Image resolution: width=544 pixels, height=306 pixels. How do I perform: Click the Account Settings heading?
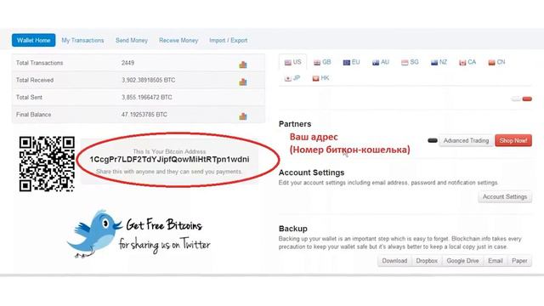(311, 173)
